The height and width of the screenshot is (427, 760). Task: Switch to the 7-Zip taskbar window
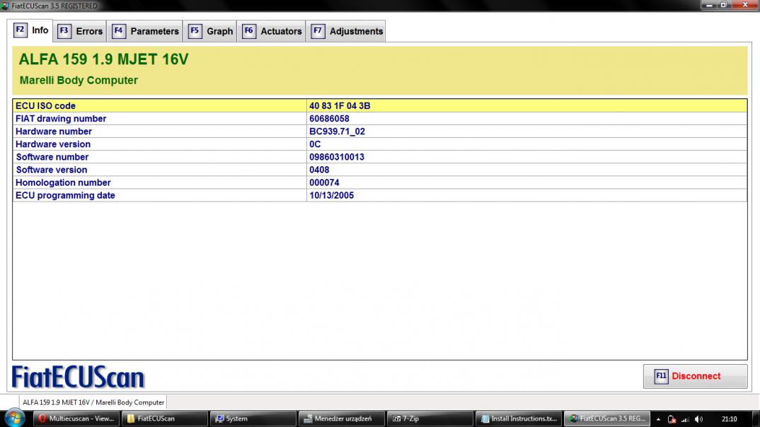430,419
